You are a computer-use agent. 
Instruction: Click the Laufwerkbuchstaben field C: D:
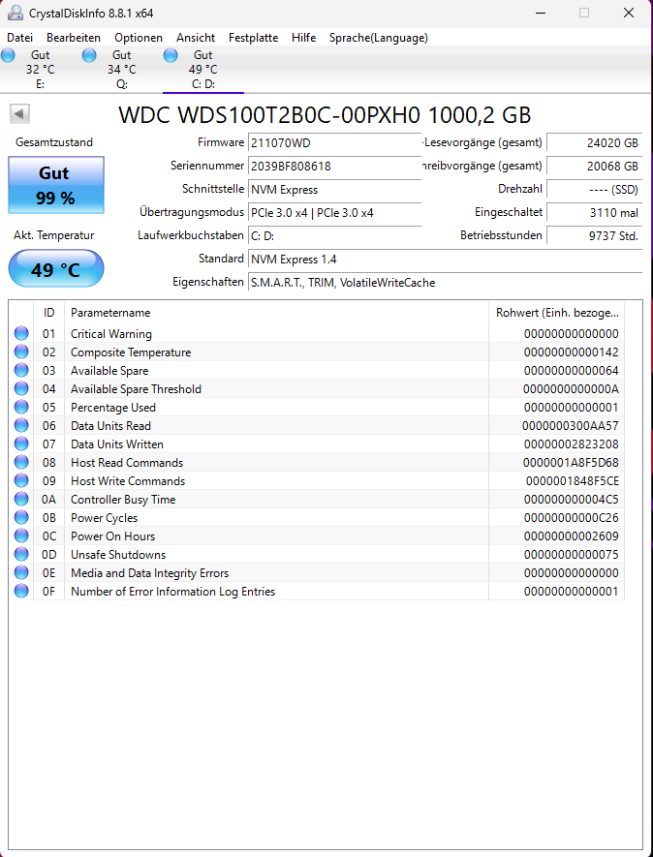pyautogui.click(x=334, y=236)
